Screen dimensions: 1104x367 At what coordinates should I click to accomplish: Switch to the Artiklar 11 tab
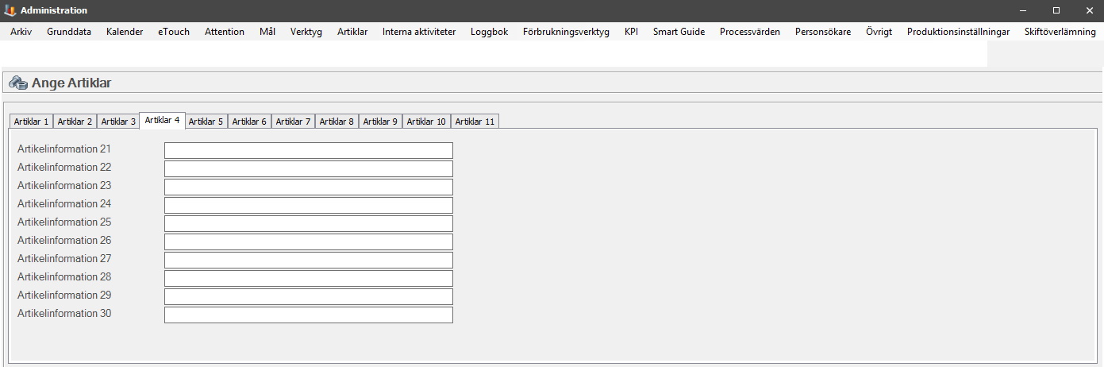click(x=475, y=122)
